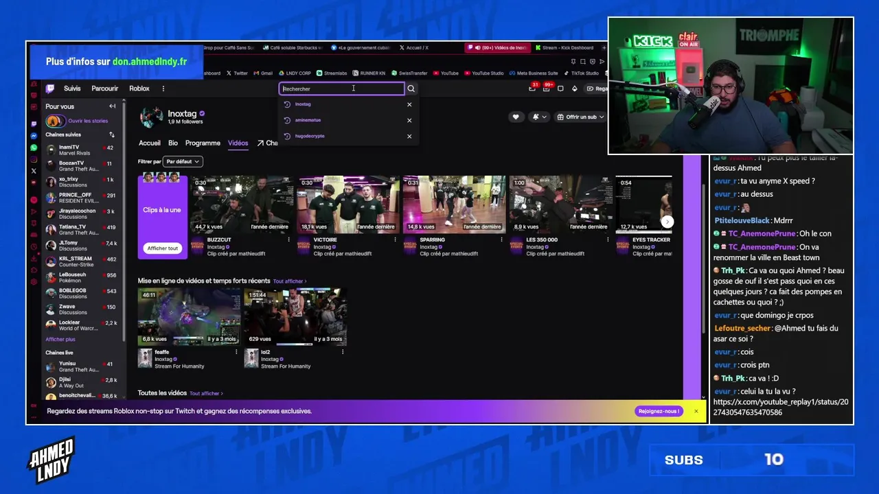Screen dimensions: 879x494
Task: Open Roblox in the top navigation
Action: tap(139, 89)
